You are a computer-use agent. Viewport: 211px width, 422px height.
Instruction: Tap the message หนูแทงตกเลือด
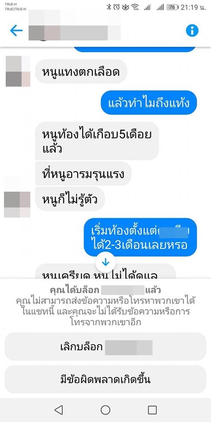[81, 71]
